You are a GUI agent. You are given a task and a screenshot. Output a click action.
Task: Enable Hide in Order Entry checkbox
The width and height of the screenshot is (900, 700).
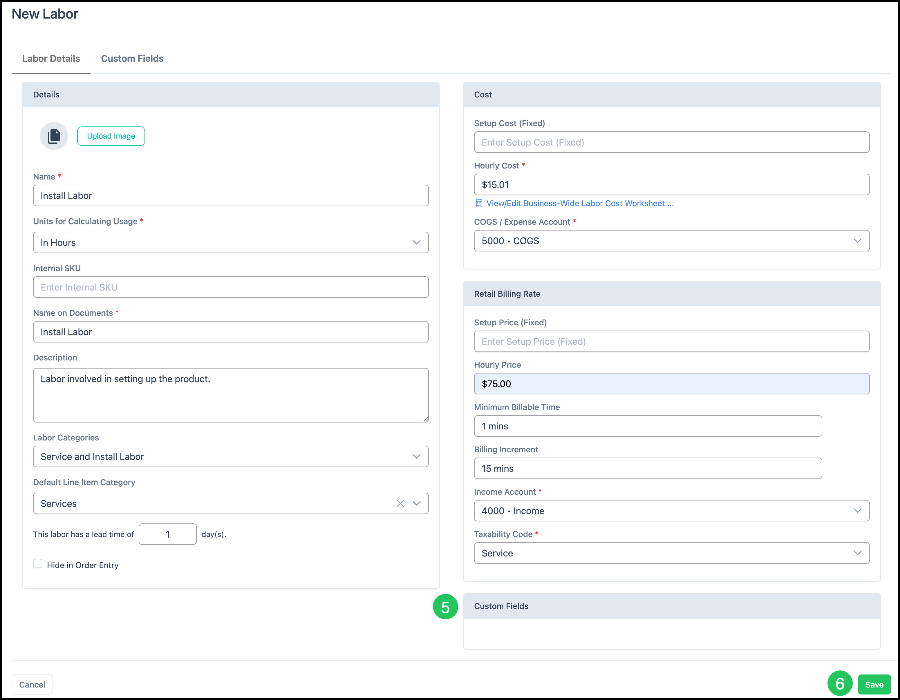point(38,564)
